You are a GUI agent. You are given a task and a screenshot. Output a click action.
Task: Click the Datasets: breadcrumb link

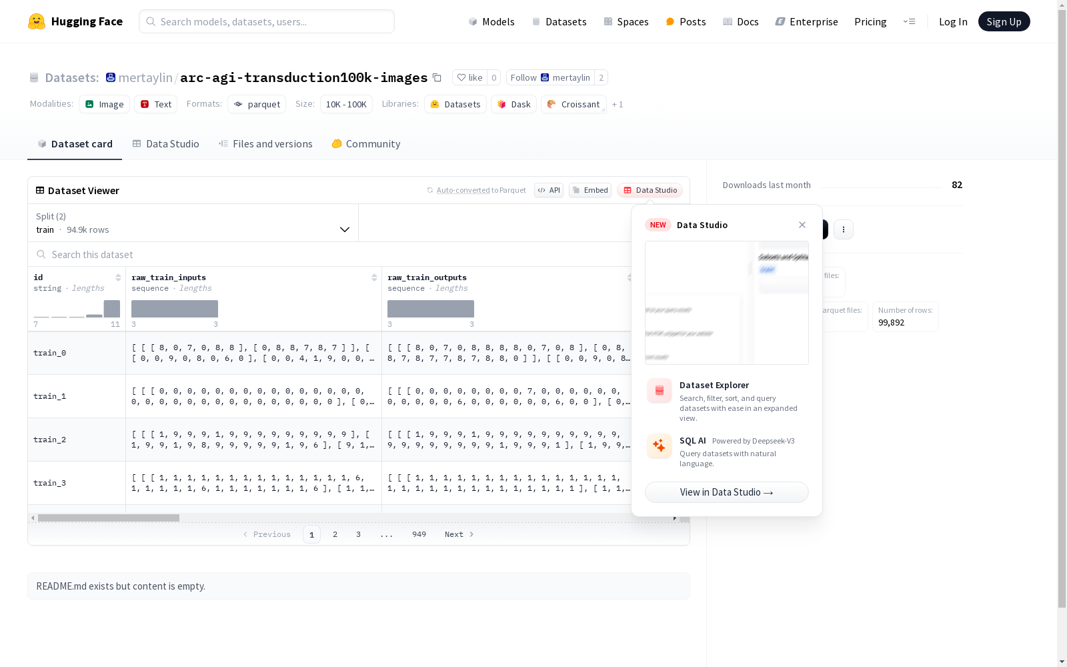pos(72,77)
